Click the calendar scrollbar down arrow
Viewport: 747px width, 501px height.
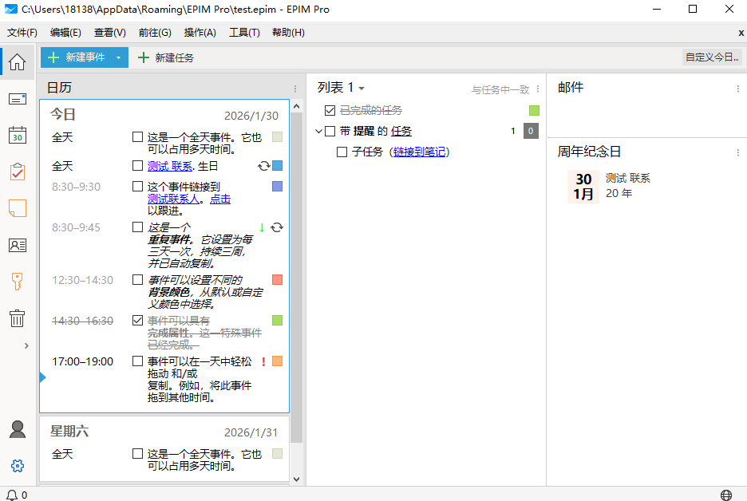(296, 479)
